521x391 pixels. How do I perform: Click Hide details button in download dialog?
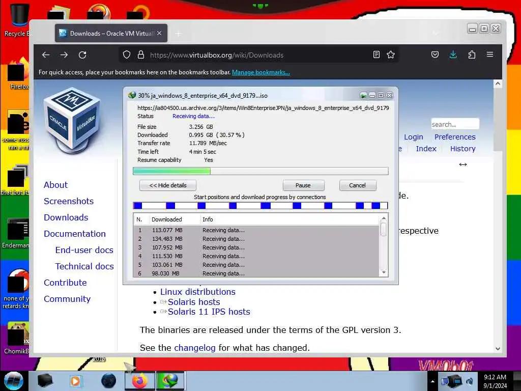[168, 185]
